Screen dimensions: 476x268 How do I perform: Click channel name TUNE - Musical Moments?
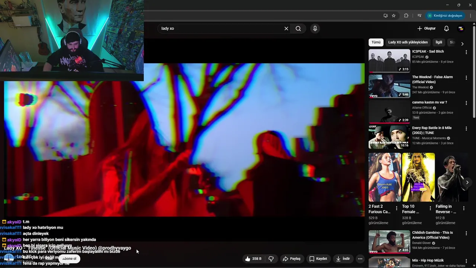tap(429, 138)
